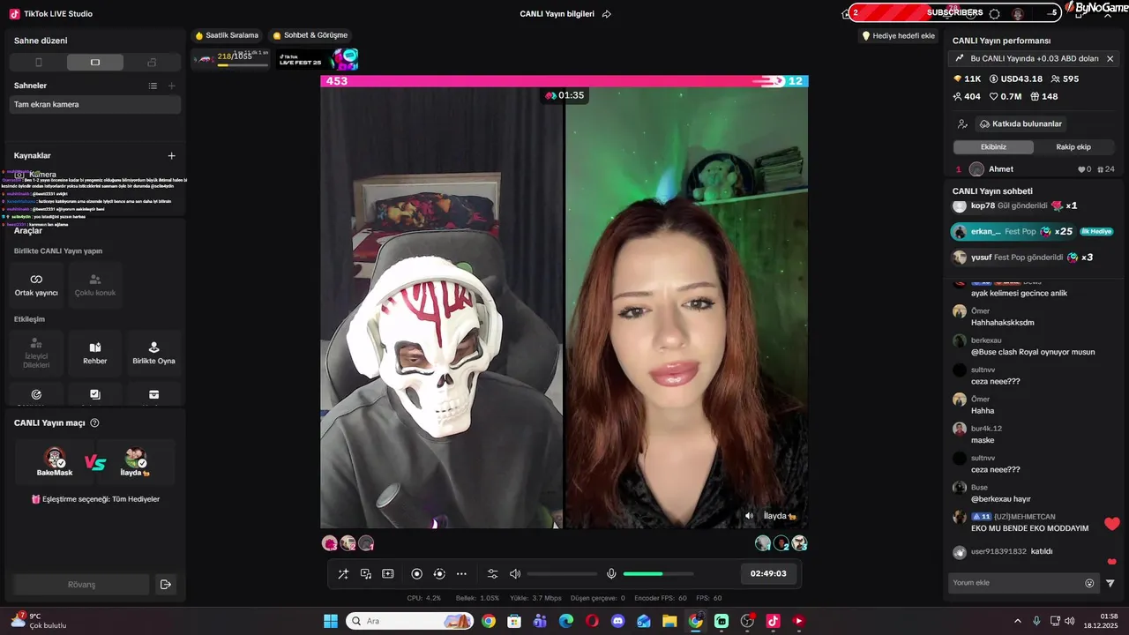Open TikTok app from taskbar
The height and width of the screenshot is (635, 1129).
click(773, 621)
